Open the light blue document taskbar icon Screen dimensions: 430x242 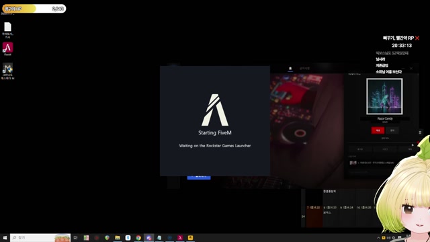[159, 238]
